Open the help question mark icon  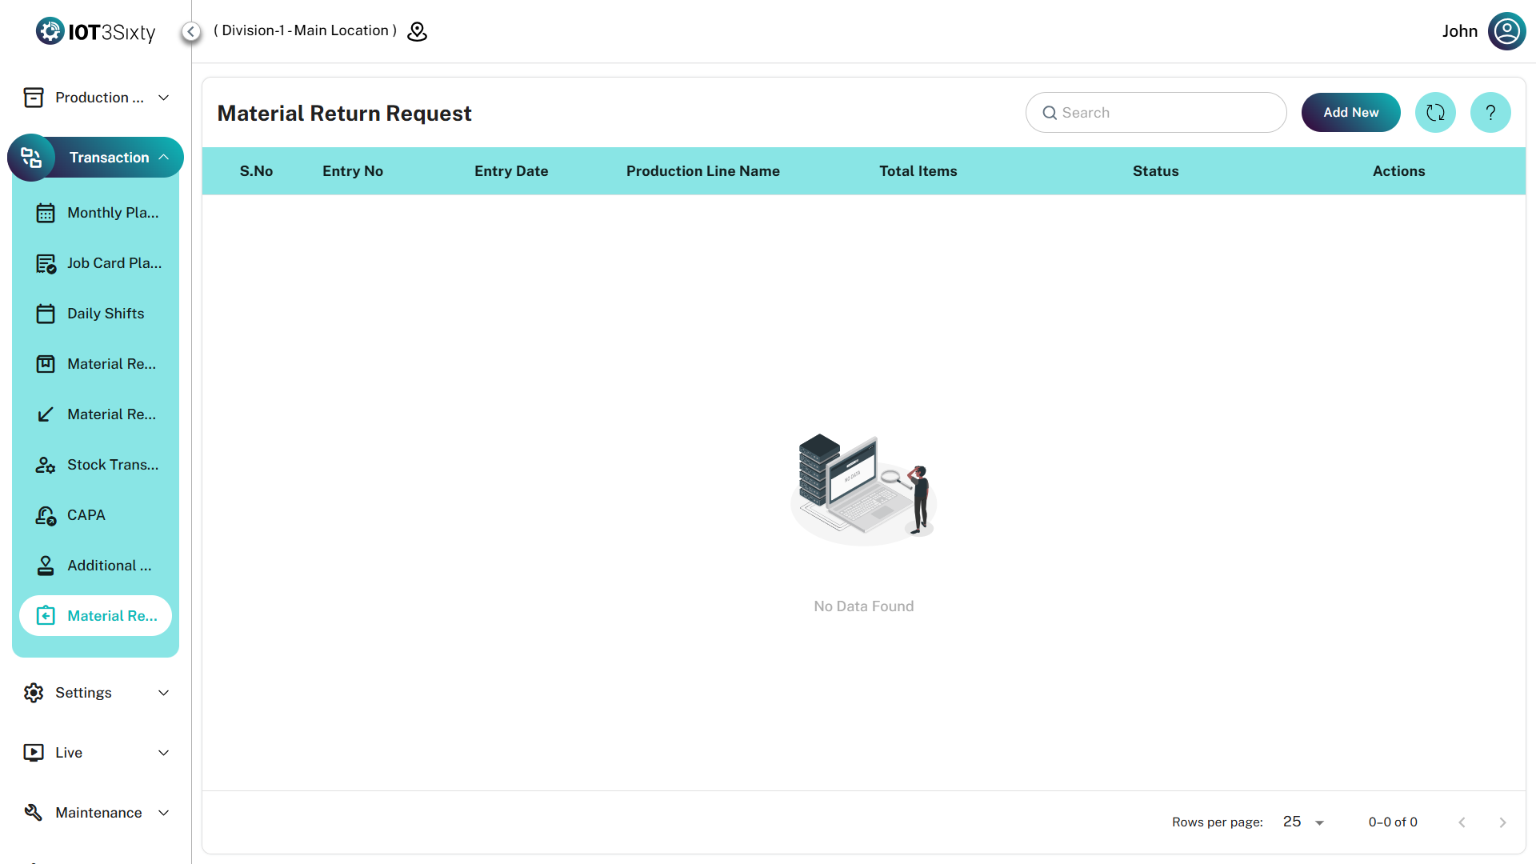click(x=1490, y=113)
